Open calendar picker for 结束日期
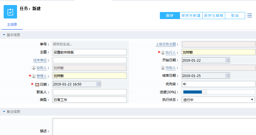The image size is (256, 135). 227,76
